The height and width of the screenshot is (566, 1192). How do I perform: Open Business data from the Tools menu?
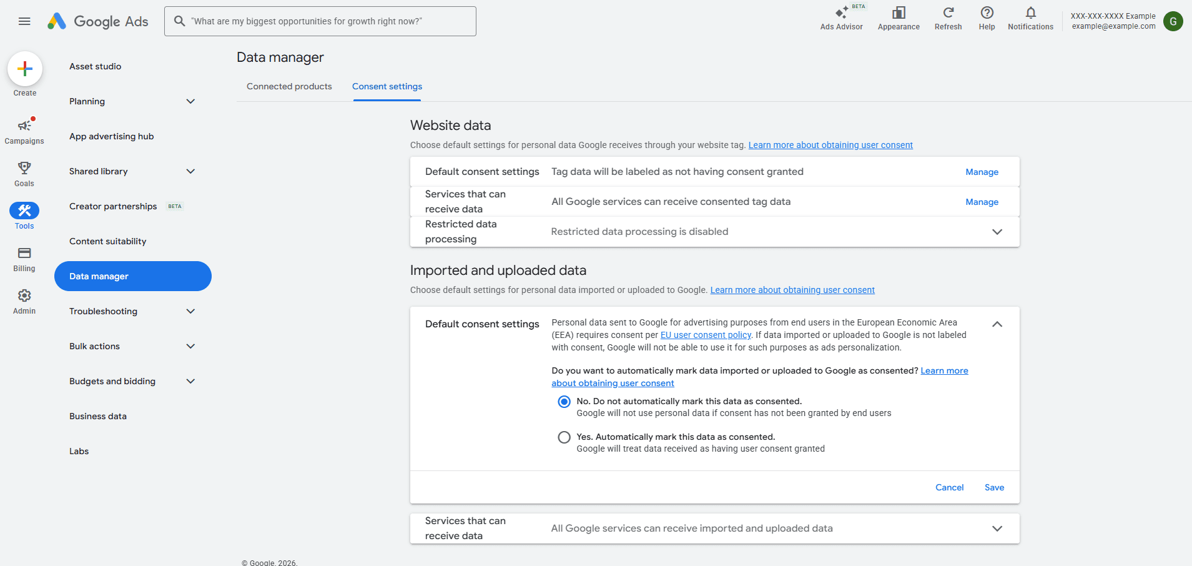pyautogui.click(x=97, y=415)
